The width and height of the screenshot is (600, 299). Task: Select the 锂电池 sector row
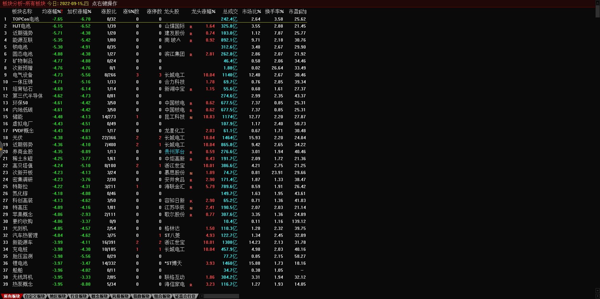20,263
